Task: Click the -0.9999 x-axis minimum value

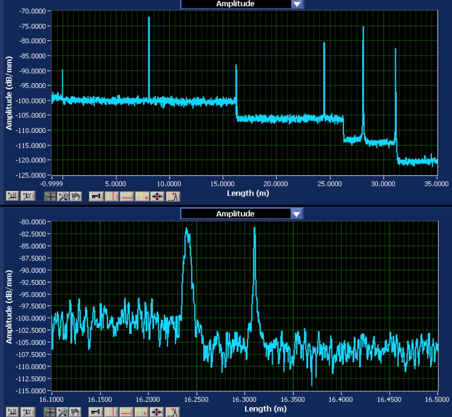Action: [x=51, y=184]
